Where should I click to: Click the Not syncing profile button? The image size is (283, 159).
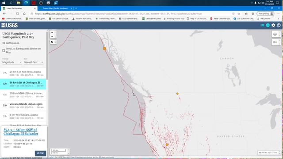coord(265,14)
